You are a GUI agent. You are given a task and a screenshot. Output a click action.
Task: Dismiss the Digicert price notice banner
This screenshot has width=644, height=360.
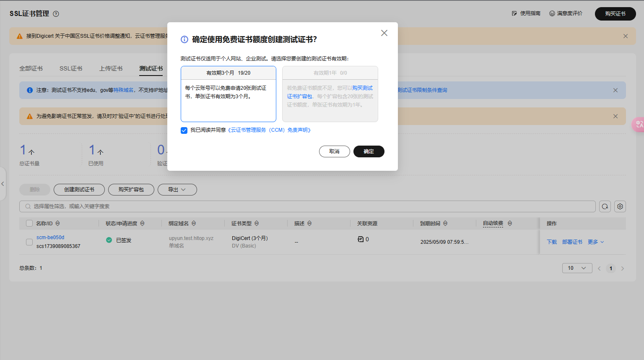pyautogui.click(x=626, y=36)
